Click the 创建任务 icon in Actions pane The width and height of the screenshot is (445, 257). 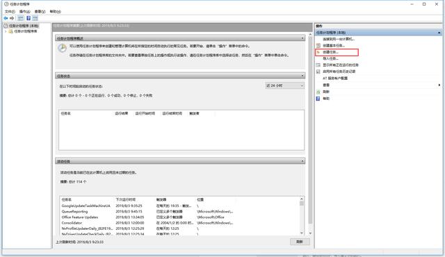click(318, 52)
